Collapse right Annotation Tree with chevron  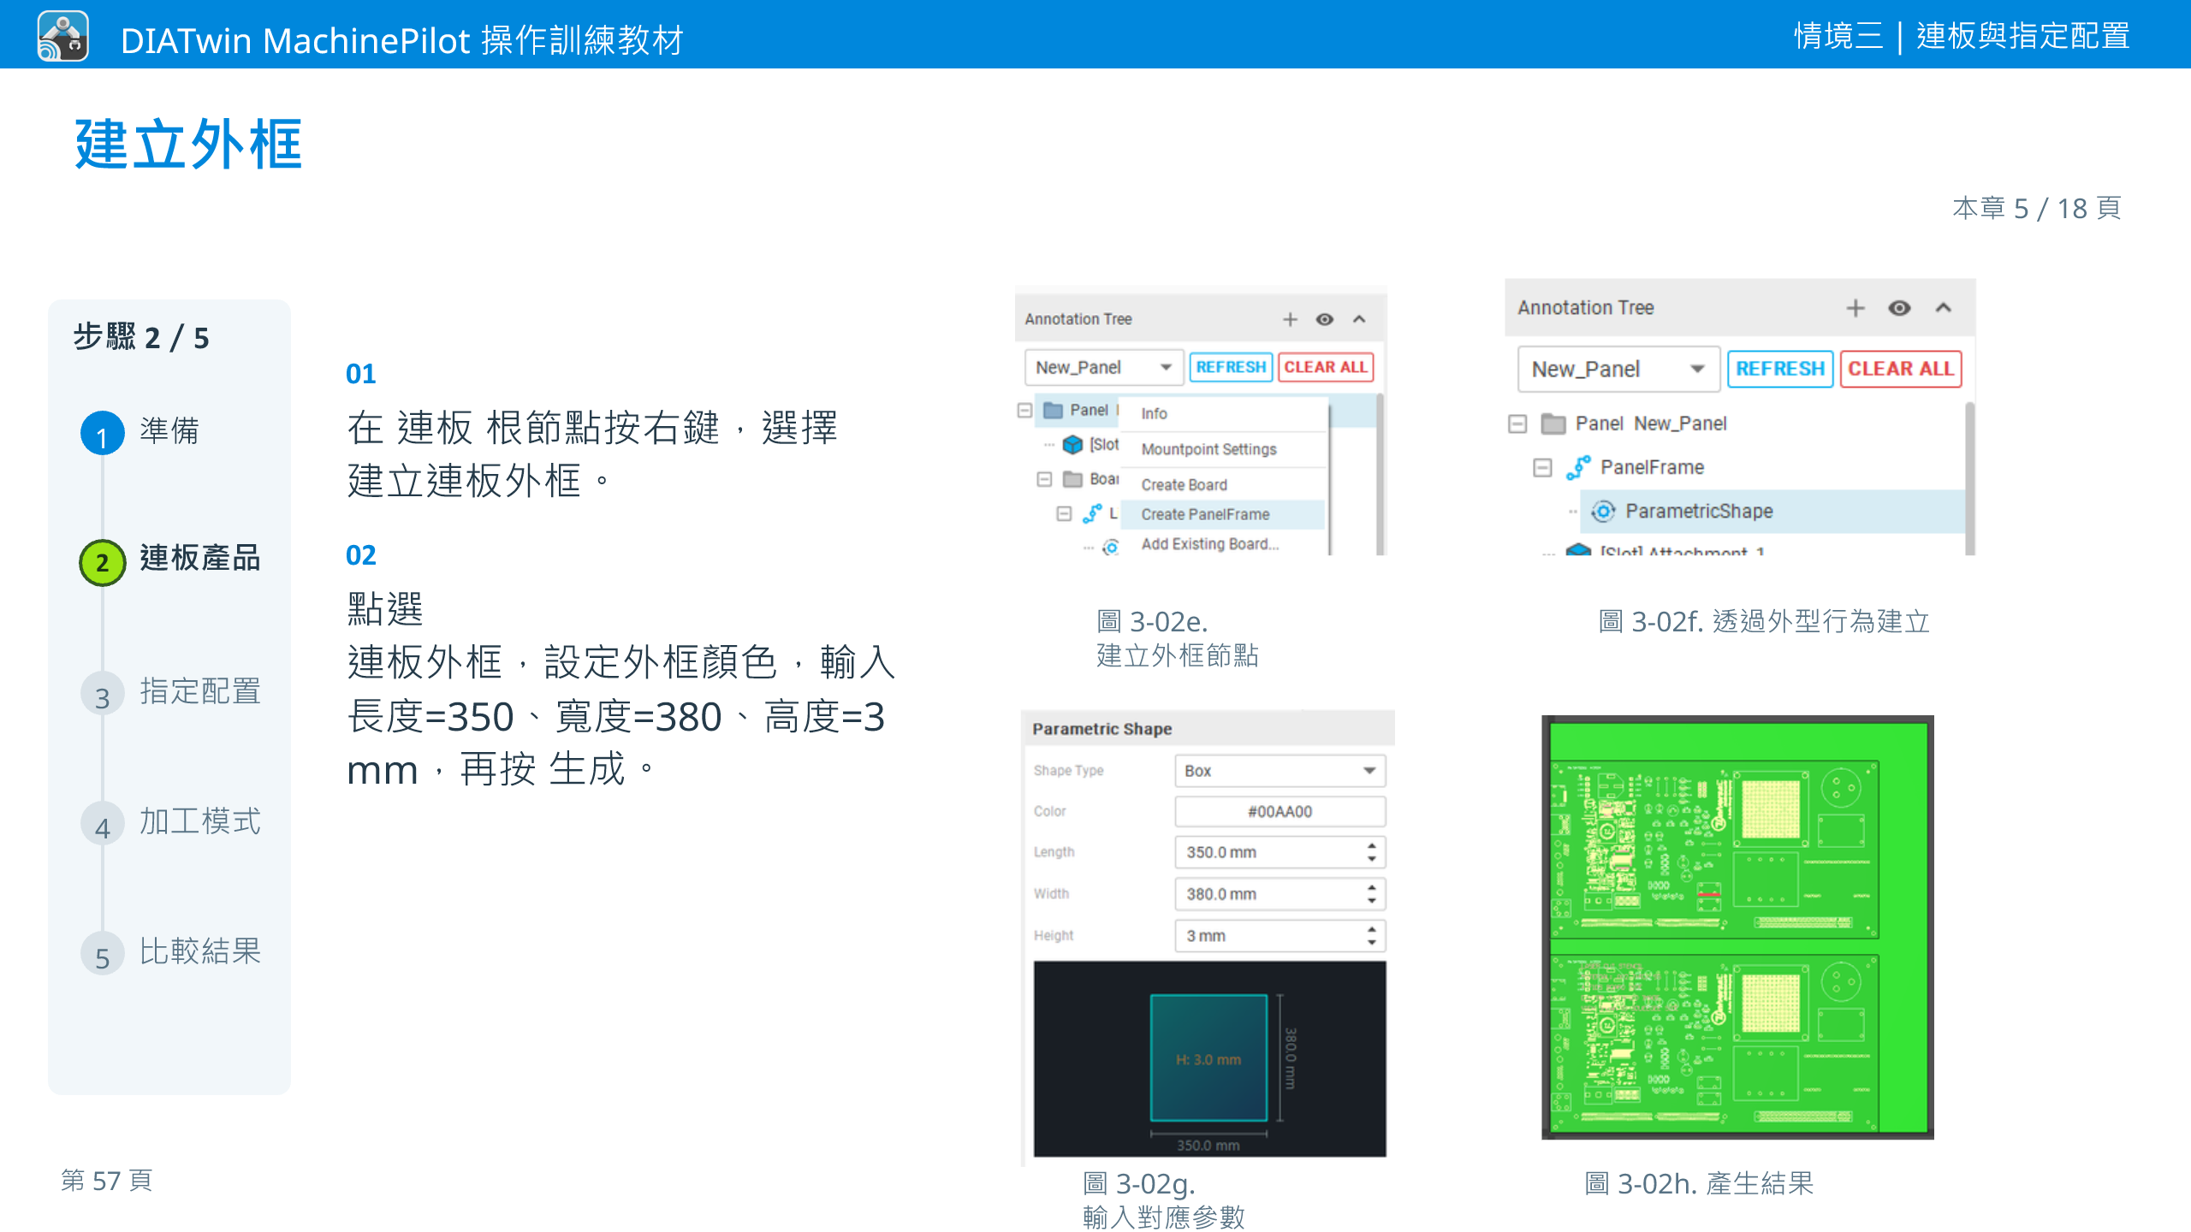click(1944, 308)
